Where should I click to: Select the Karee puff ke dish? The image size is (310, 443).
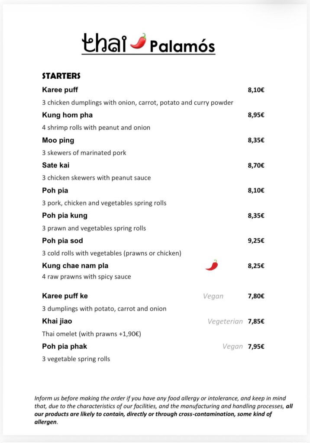(x=65, y=296)
